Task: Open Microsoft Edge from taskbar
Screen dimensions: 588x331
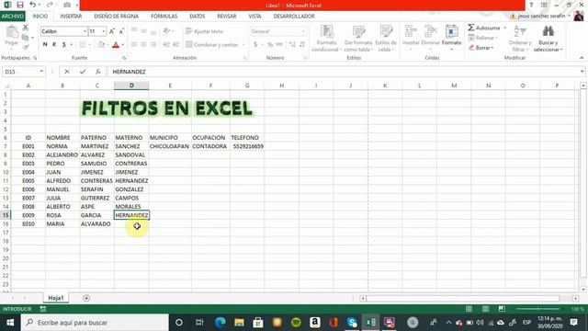Action: coord(220,323)
